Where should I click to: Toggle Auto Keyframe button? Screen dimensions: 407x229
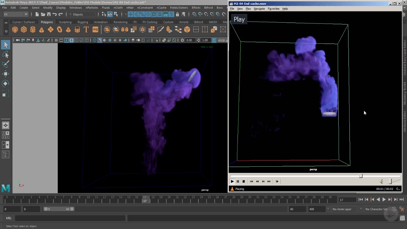point(394,209)
